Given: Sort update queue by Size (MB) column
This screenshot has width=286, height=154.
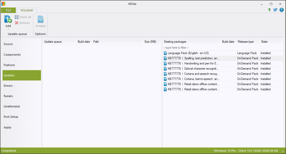Looking at the screenshot, I should click(150, 42).
